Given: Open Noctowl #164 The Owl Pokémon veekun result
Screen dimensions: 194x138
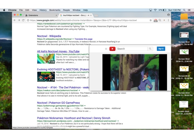Looking at the screenshot, I should tap(63, 87).
